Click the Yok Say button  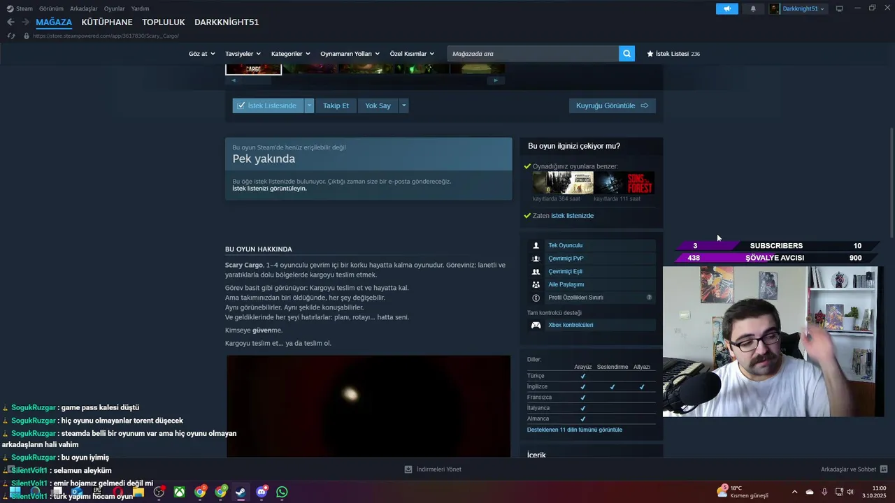[378, 105]
